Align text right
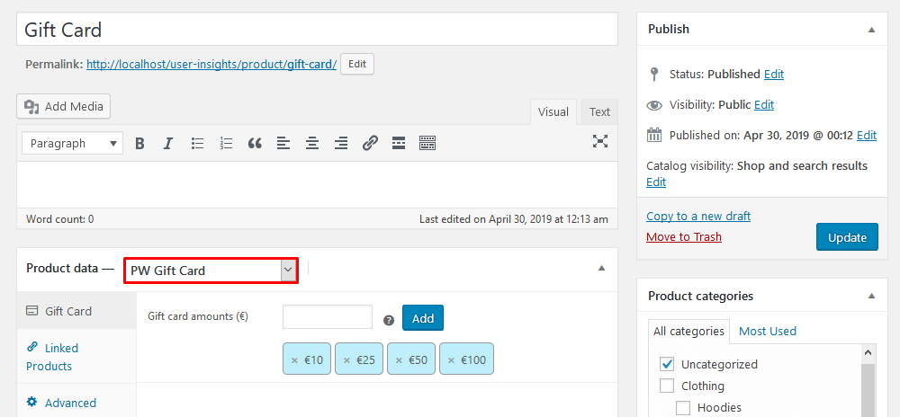 click(341, 143)
